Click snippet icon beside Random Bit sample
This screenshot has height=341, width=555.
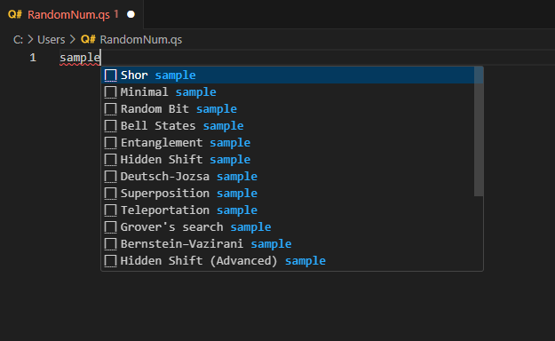coord(110,108)
